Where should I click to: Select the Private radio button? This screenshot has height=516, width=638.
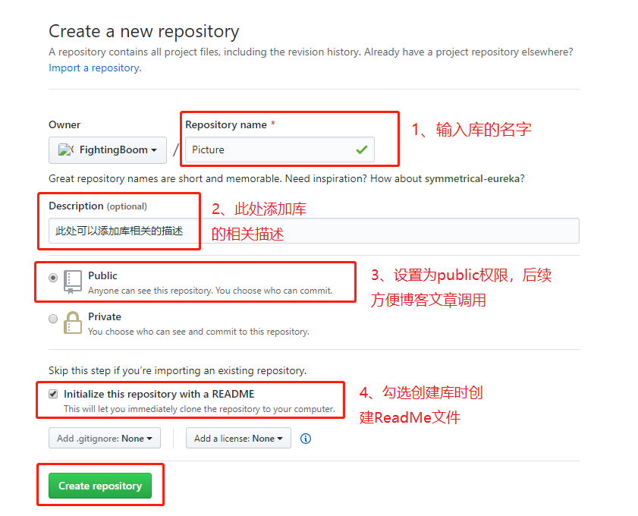[x=53, y=319]
